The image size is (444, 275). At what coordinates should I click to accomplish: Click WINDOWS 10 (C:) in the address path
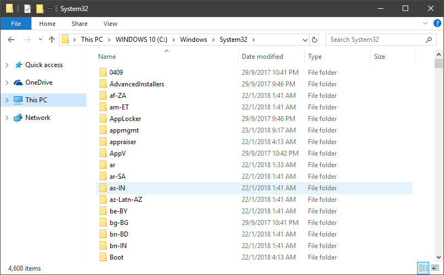point(142,40)
